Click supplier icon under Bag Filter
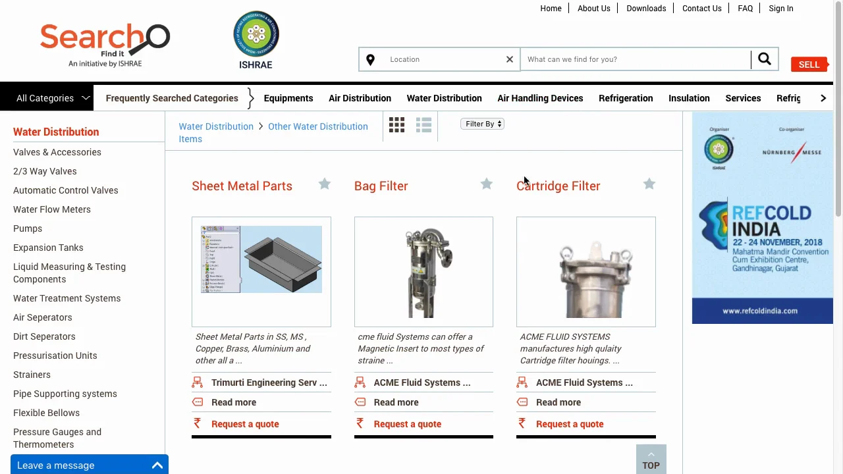This screenshot has width=843, height=474. [x=360, y=382]
